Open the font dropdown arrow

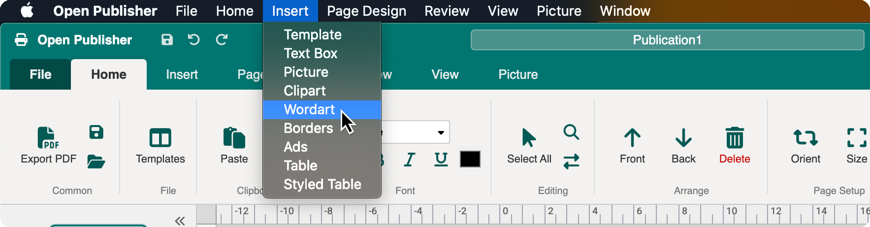[441, 132]
